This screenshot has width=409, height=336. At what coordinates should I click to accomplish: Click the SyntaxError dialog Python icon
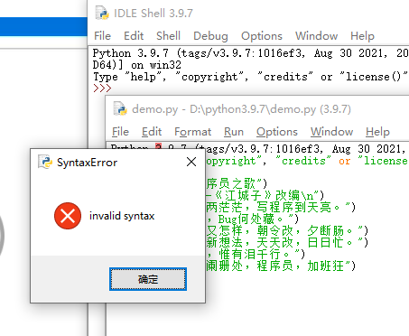(45, 162)
